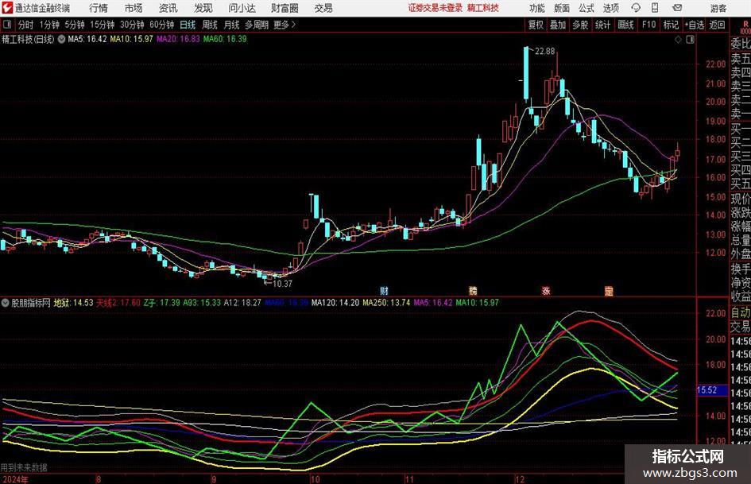Toggle the right info panel icon
The width and height of the screenshot is (751, 484).
pos(690,39)
